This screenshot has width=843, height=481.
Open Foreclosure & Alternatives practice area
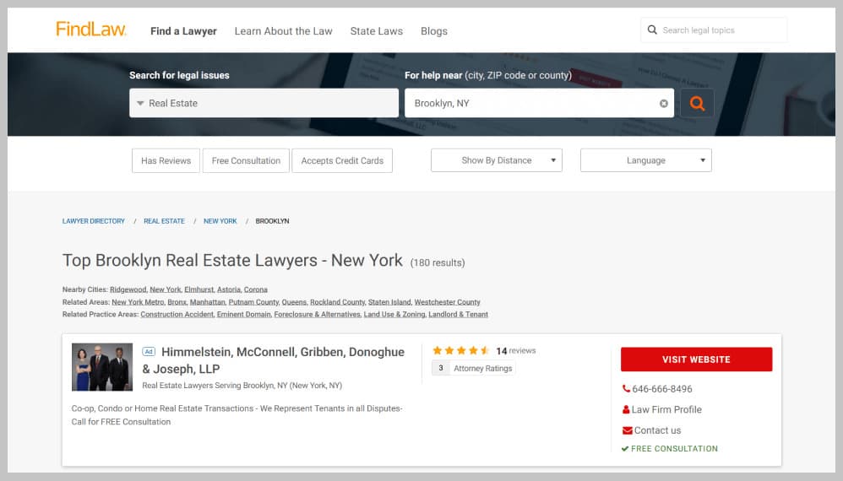(x=318, y=315)
